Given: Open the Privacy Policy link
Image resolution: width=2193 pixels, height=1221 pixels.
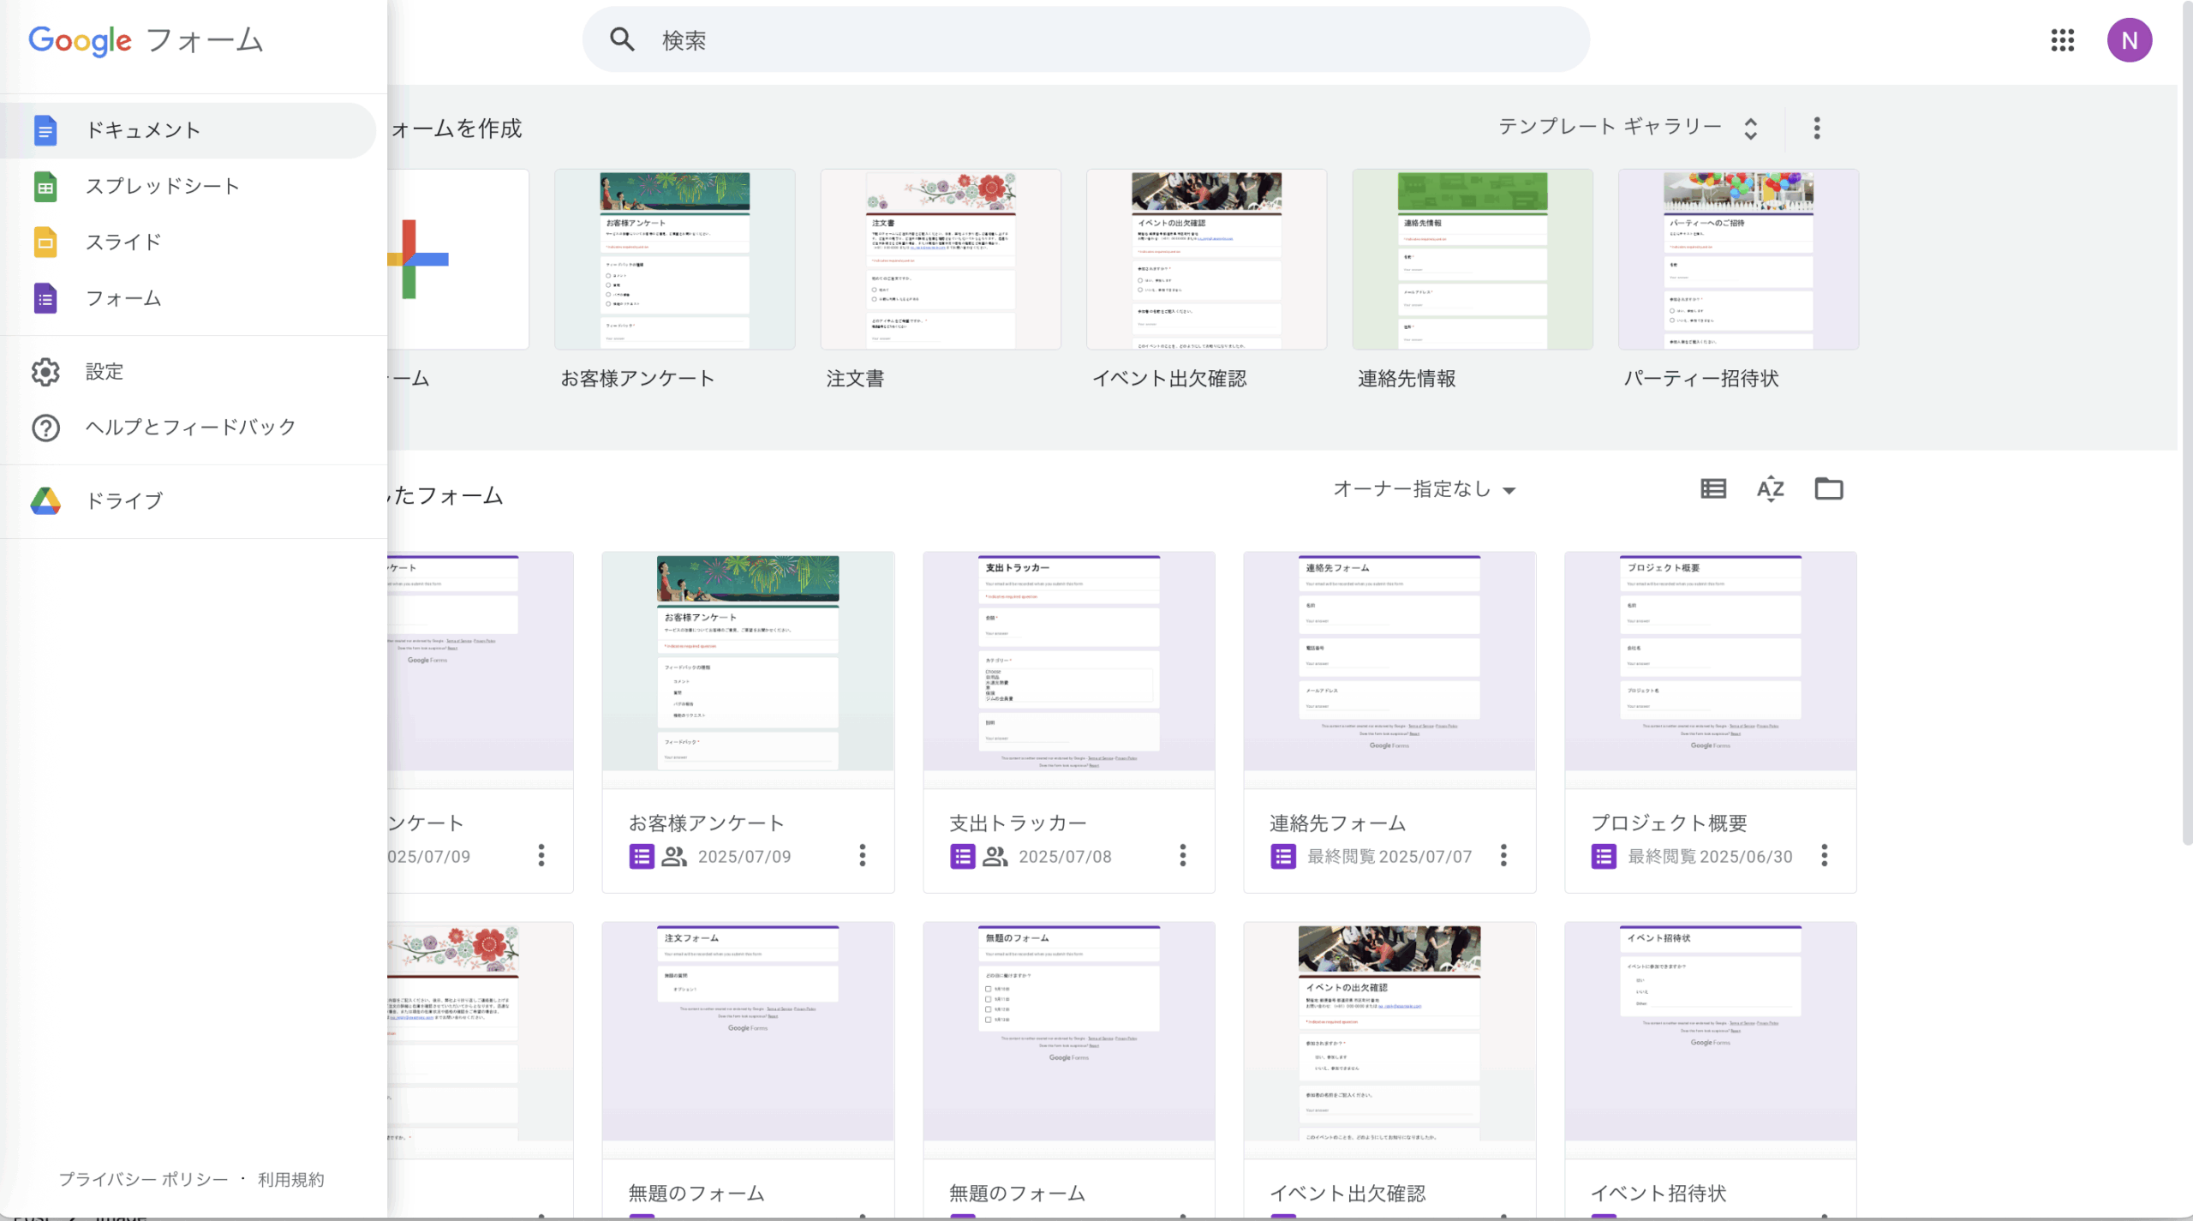Looking at the screenshot, I should tap(144, 1179).
